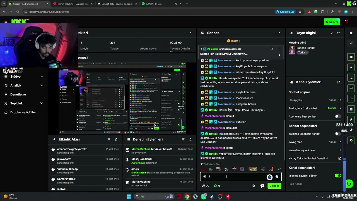
Task: Unpin the pinned BotRix message
Action: (272, 49)
